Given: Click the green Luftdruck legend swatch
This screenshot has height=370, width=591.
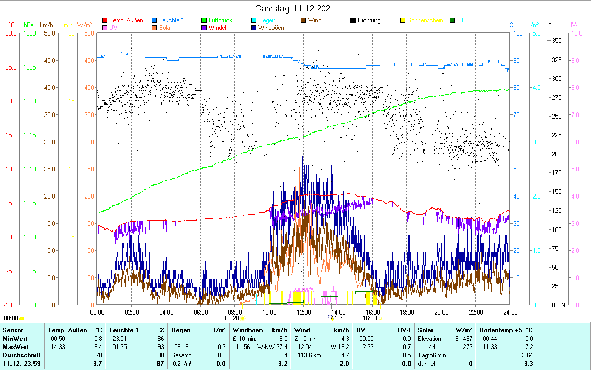Looking at the screenshot, I should (204, 21).
